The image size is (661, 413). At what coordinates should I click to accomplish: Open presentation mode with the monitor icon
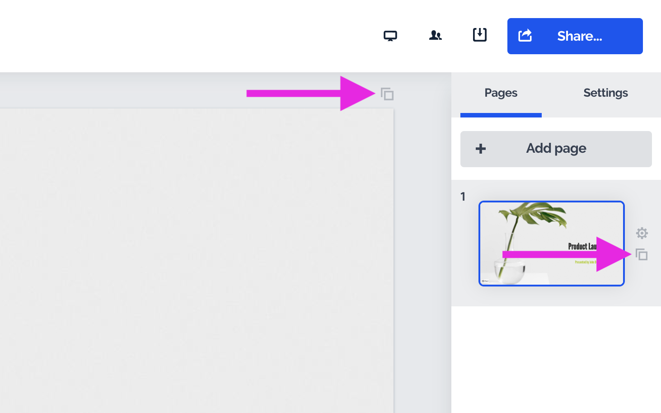click(390, 36)
